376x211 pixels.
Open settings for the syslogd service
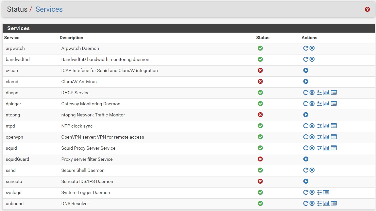[x=319, y=192]
